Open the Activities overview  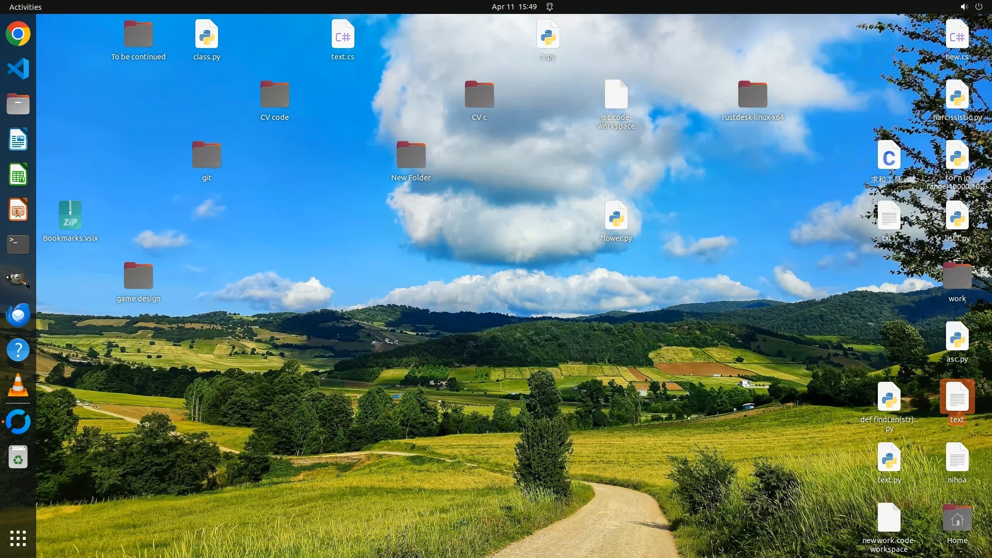tap(25, 7)
